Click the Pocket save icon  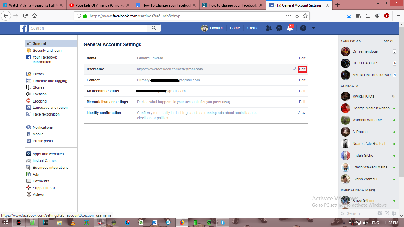coord(297,16)
